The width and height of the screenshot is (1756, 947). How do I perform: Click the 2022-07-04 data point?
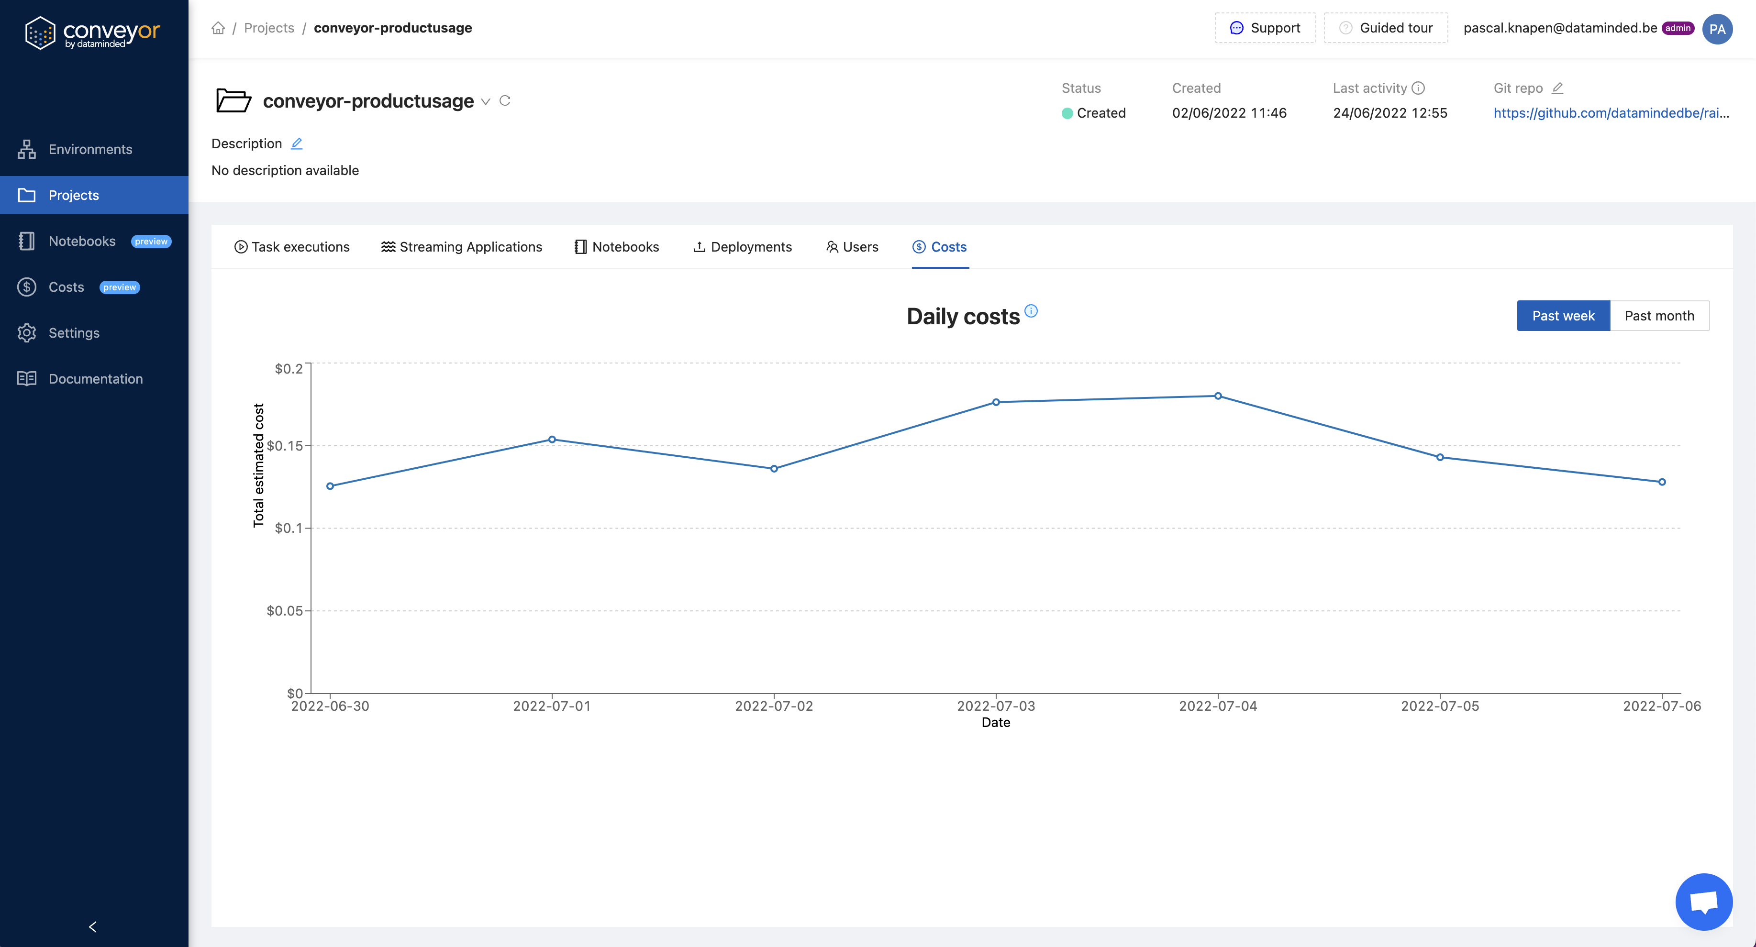point(1217,396)
